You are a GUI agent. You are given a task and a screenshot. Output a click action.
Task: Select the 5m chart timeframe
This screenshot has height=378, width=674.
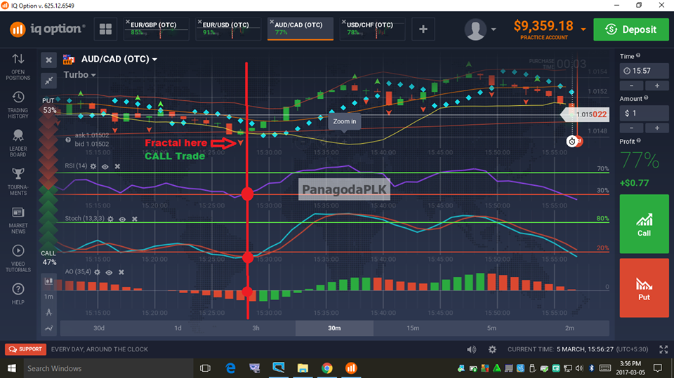coord(491,328)
